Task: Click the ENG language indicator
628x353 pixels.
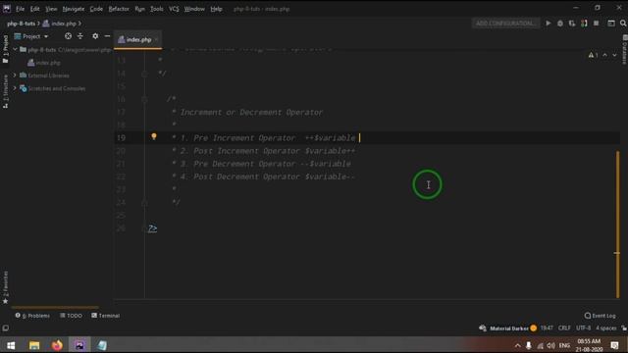Action: pyautogui.click(x=564, y=345)
